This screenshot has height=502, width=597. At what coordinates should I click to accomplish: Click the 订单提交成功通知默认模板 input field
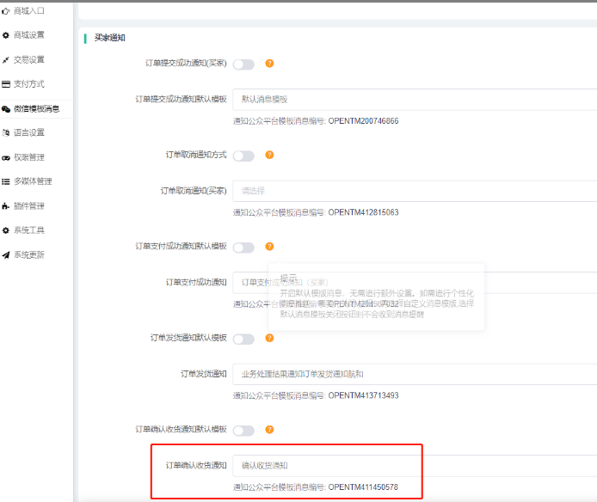tap(414, 100)
